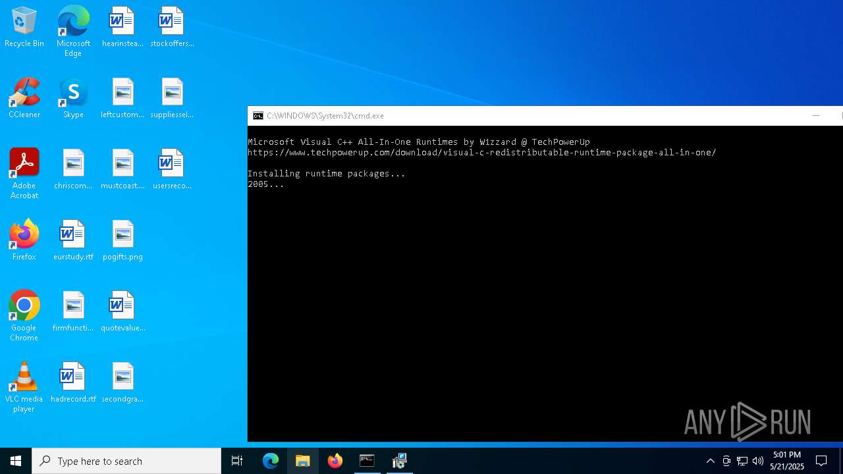This screenshot has width=843, height=474.
Task: Open the Skype desktop shortcut
Action: [73, 99]
